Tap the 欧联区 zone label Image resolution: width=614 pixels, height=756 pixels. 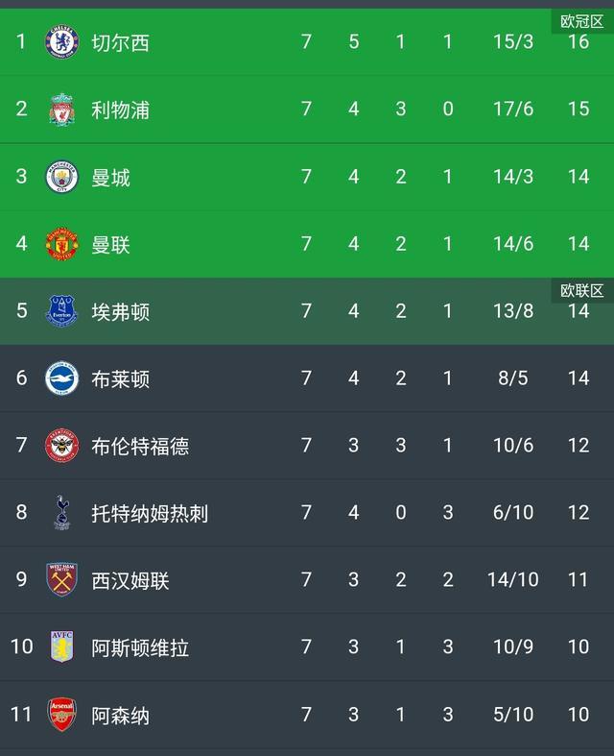[x=581, y=291]
